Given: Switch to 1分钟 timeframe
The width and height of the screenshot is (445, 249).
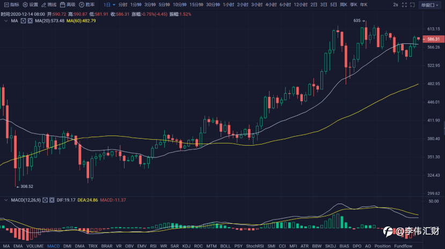Looking at the screenshot, I should point(136,5).
